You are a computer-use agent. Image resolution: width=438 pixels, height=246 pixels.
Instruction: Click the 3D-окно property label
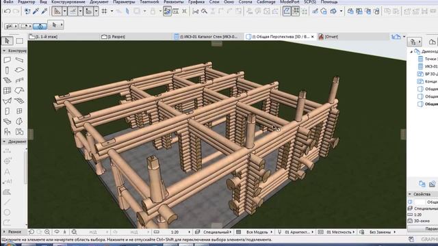pyautogui.click(x=422, y=221)
